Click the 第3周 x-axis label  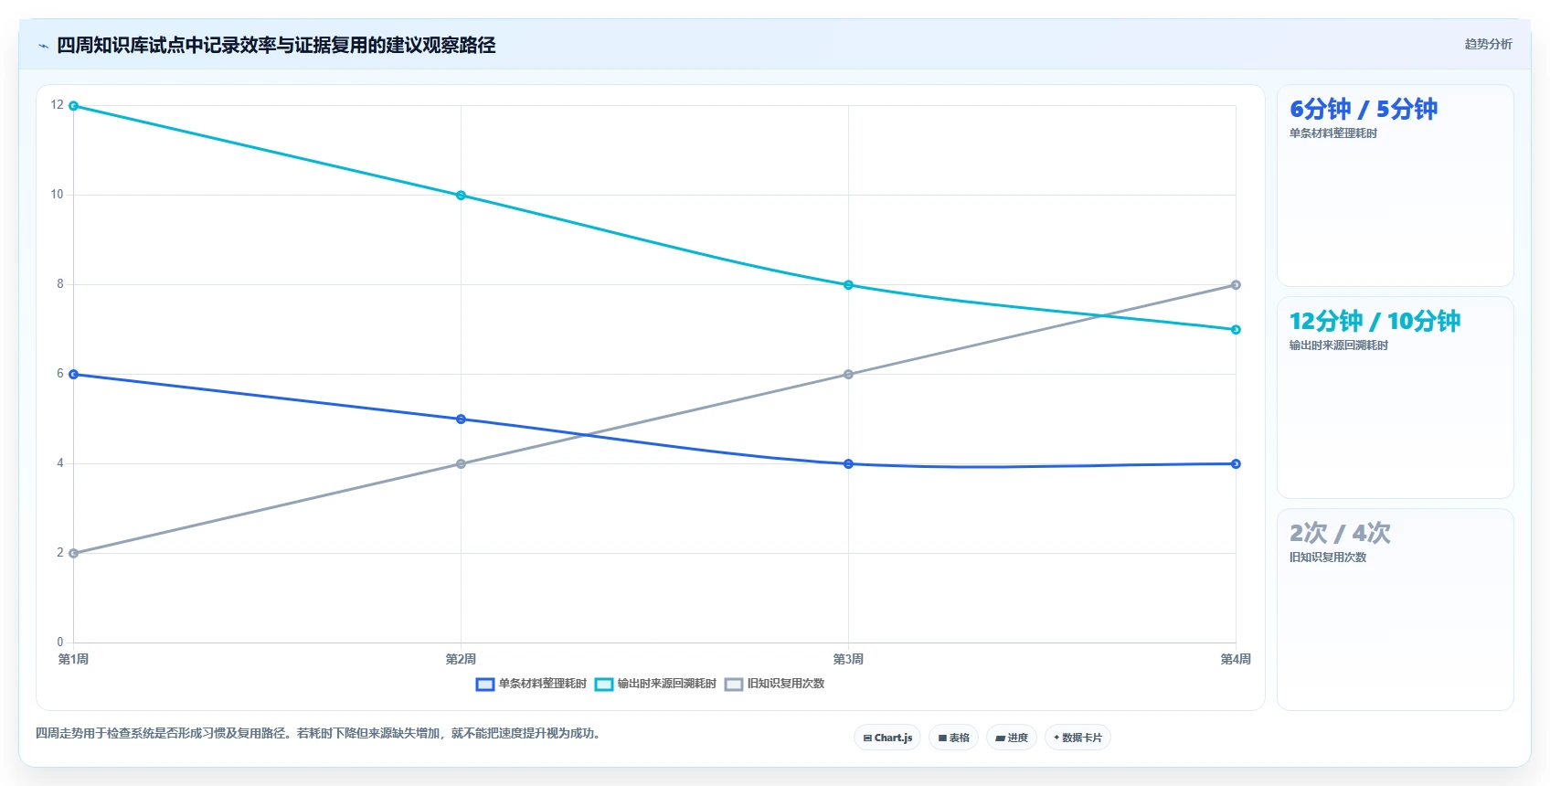(x=848, y=659)
